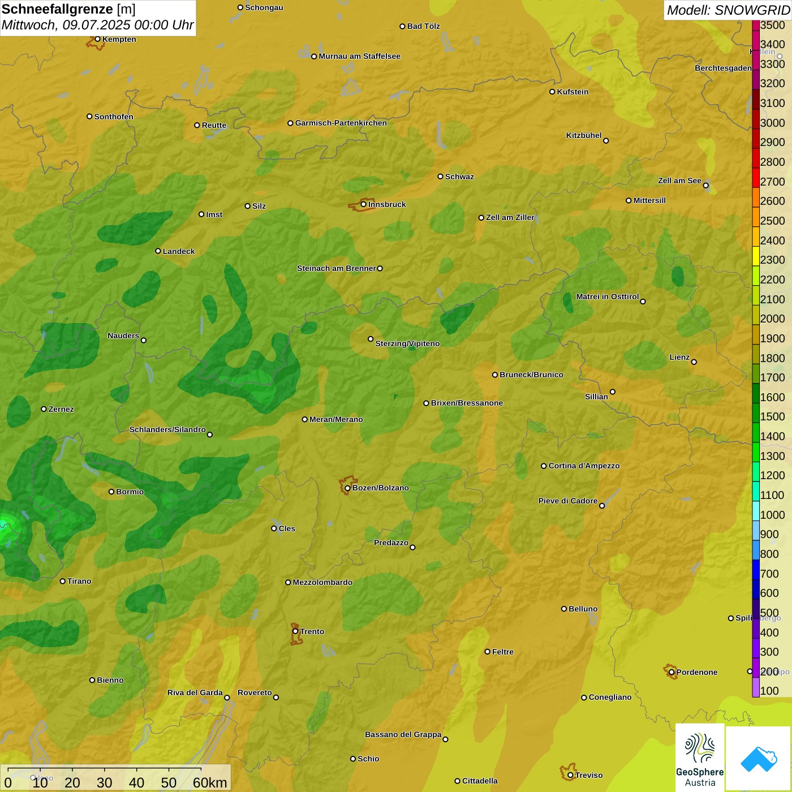Screen dimensions: 792x792
Task: Click the "Cortina d'Ampezzo" label
Action: (x=584, y=466)
